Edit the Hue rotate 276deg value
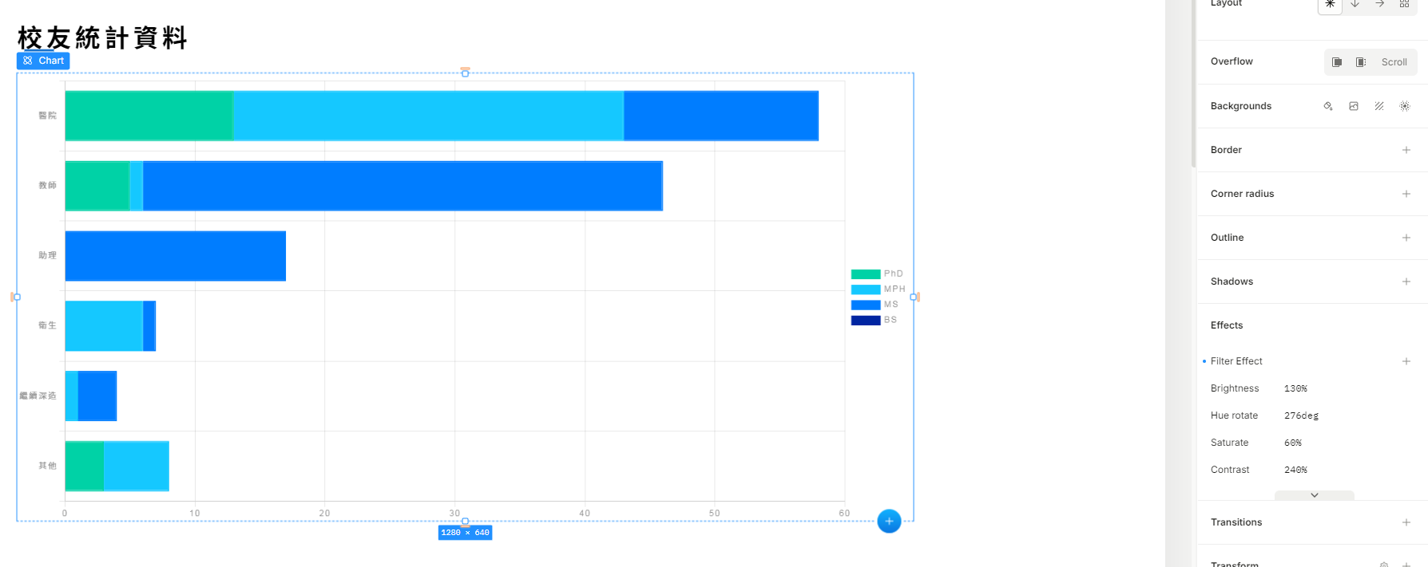1428x567 pixels. (1301, 415)
